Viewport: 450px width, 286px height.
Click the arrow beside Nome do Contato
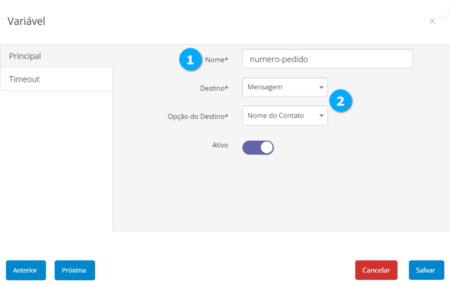click(321, 116)
